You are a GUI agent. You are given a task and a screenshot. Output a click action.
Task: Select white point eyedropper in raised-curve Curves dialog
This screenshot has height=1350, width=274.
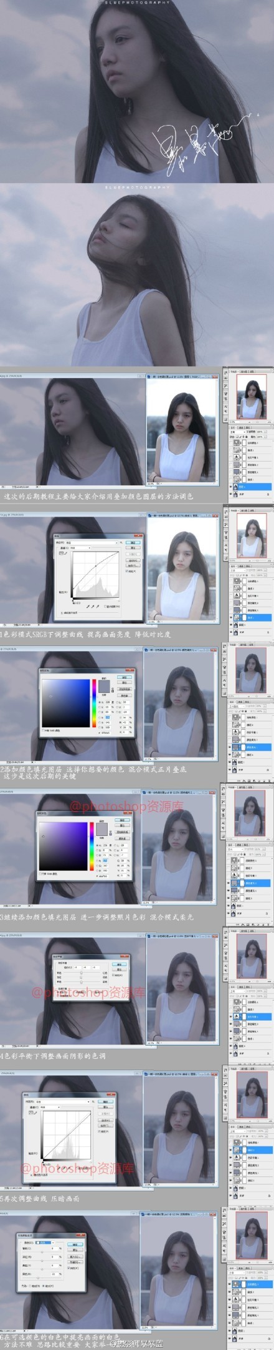(x=97, y=605)
